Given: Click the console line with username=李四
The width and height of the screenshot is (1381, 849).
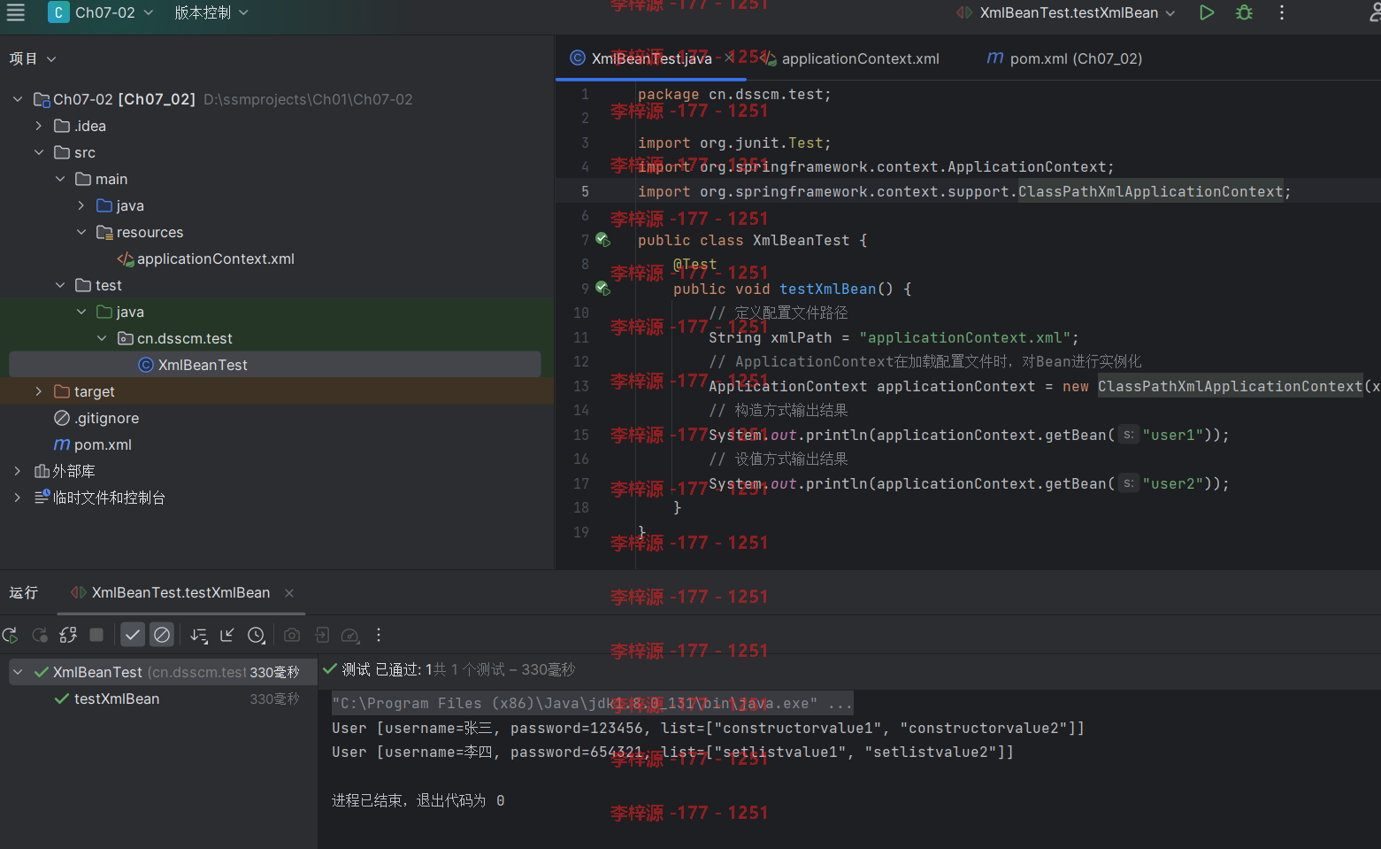Looking at the screenshot, I should [672, 752].
